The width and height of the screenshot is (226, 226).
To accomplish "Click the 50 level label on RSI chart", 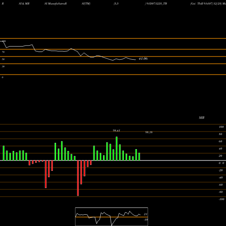I will click(3, 59).
